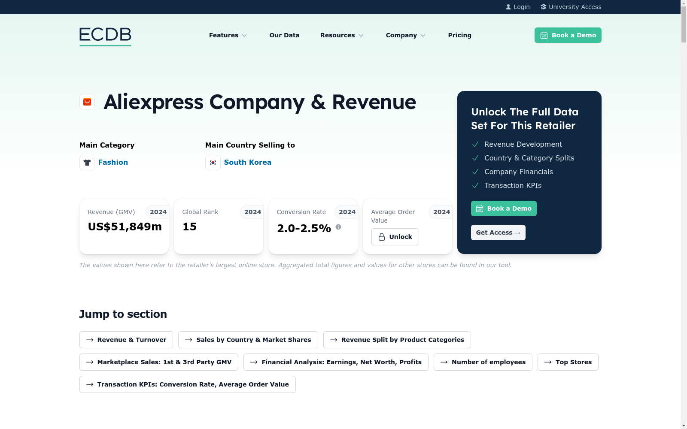Jump to Top Stores section
The width and height of the screenshot is (687, 429).
(568, 362)
